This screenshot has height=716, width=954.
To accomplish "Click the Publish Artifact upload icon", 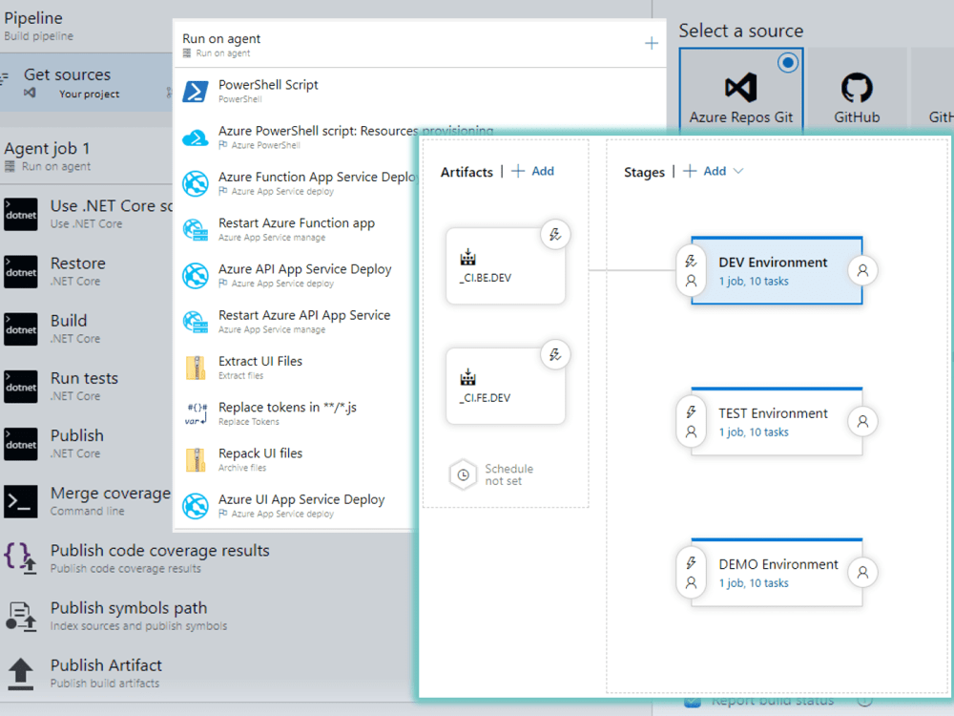I will [x=21, y=672].
